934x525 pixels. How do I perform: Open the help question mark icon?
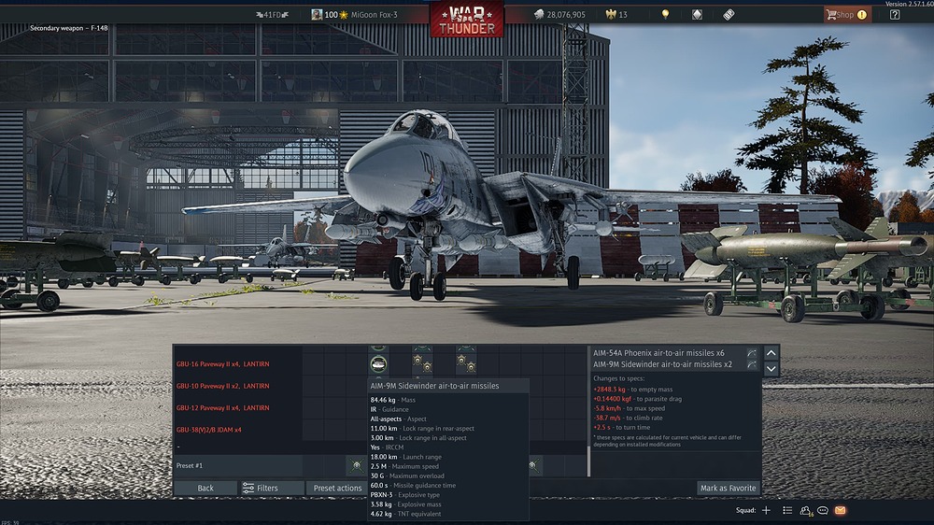pos(895,14)
